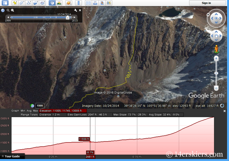Viewport: 229px width, 161px height.
Task: Open time slider options wrench
Action: click(76, 10)
